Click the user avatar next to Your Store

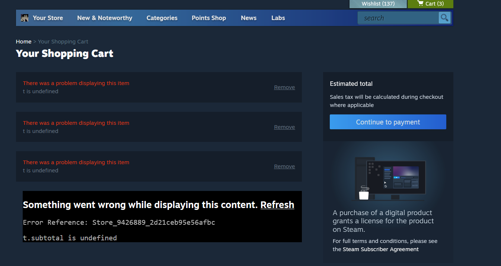click(x=25, y=18)
